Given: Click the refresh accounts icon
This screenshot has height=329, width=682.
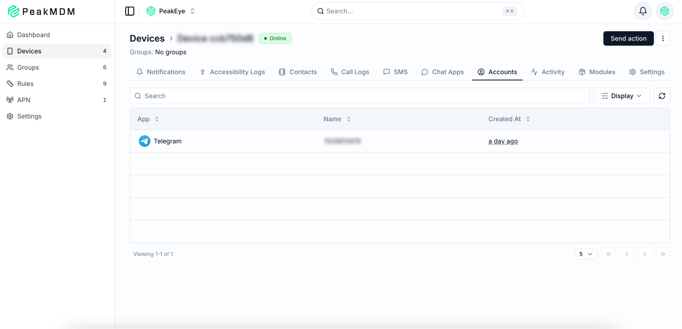Looking at the screenshot, I should coord(662,96).
